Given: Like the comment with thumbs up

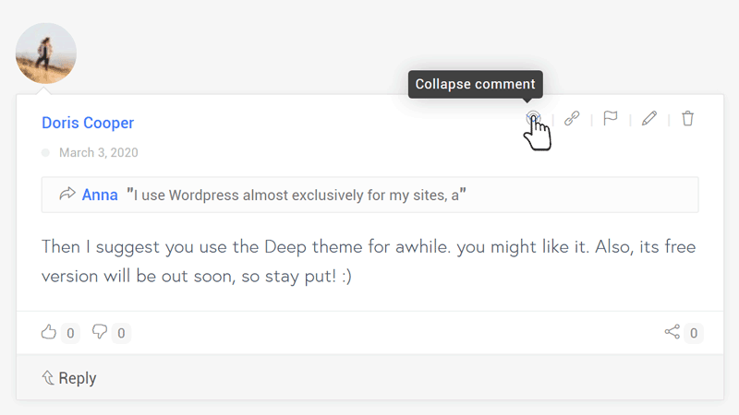Looking at the screenshot, I should coord(49,332).
